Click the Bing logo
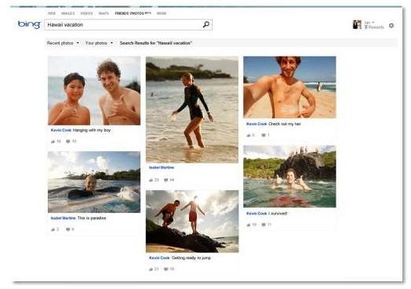Image resolution: width=411 pixels, height=289 pixels. pos(29,24)
